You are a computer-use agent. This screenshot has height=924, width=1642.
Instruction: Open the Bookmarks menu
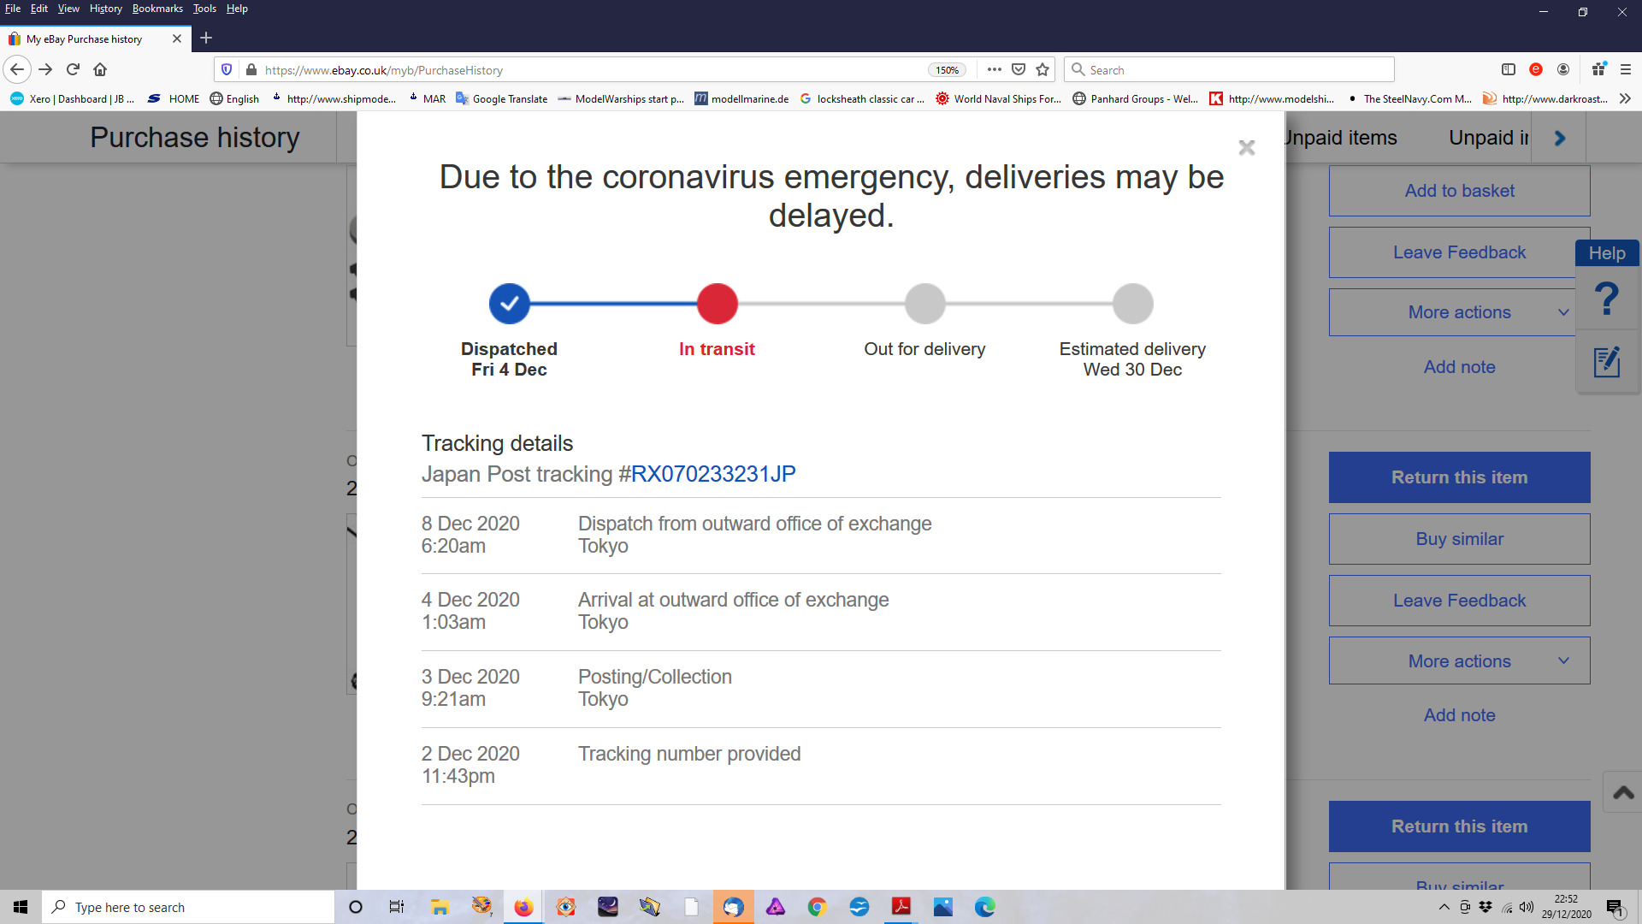[157, 9]
